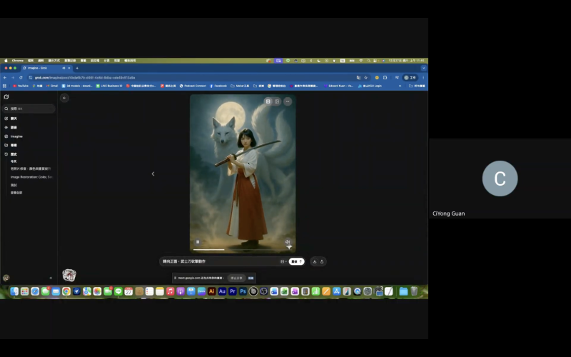Go back with the round arrow button
Image resolution: width=571 pixels, height=357 pixels.
click(x=64, y=98)
